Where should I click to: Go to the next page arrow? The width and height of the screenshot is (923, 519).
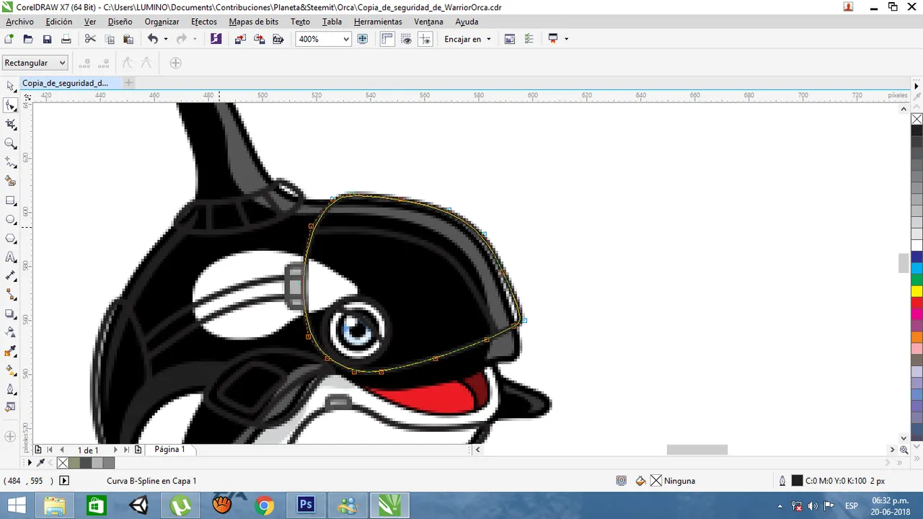[x=115, y=450]
